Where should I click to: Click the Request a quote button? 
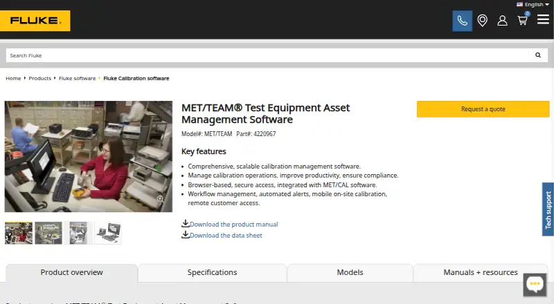(x=483, y=109)
